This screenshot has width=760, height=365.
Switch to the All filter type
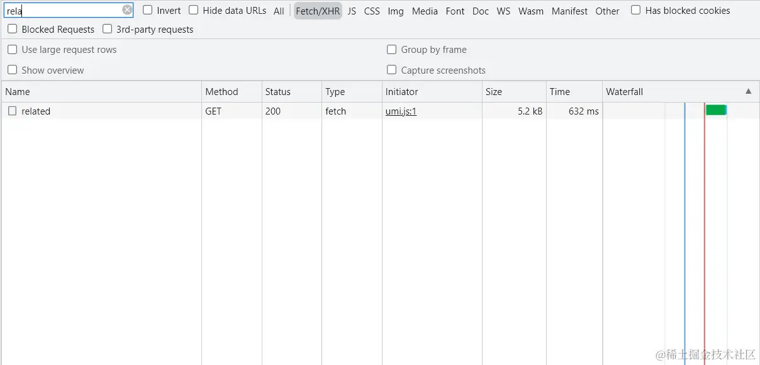[279, 11]
